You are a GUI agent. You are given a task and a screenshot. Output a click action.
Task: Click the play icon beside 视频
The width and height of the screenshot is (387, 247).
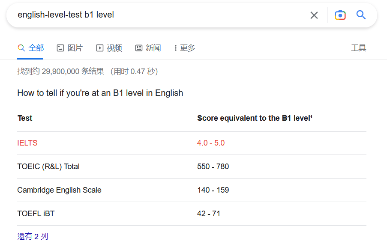pyautogui.click(x=100, y=48)
